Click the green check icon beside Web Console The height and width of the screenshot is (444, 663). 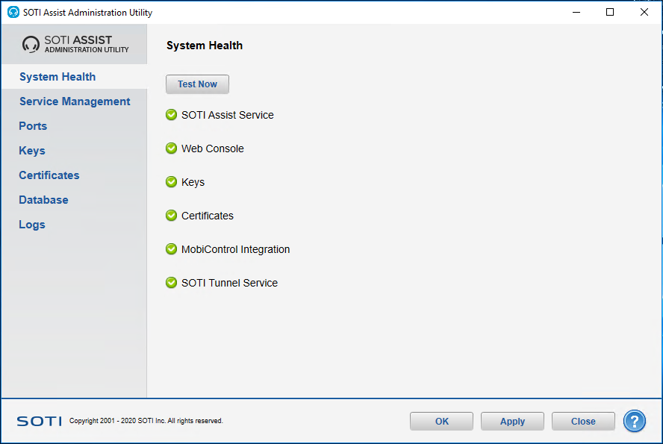[171, 148]
